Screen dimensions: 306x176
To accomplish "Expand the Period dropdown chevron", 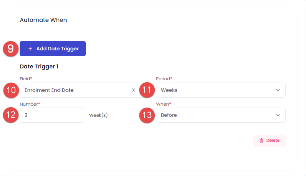I will (x=278, y=90).
